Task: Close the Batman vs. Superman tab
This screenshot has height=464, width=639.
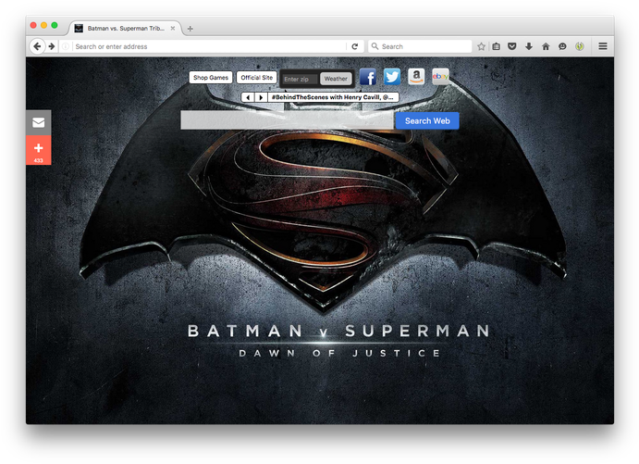Action: [173, 28]
